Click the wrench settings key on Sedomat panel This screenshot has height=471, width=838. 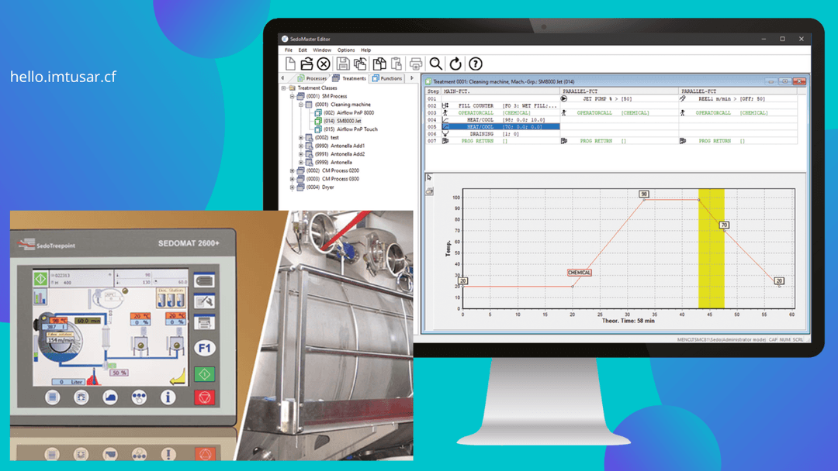pyautogui.click(x=204, y=302)
